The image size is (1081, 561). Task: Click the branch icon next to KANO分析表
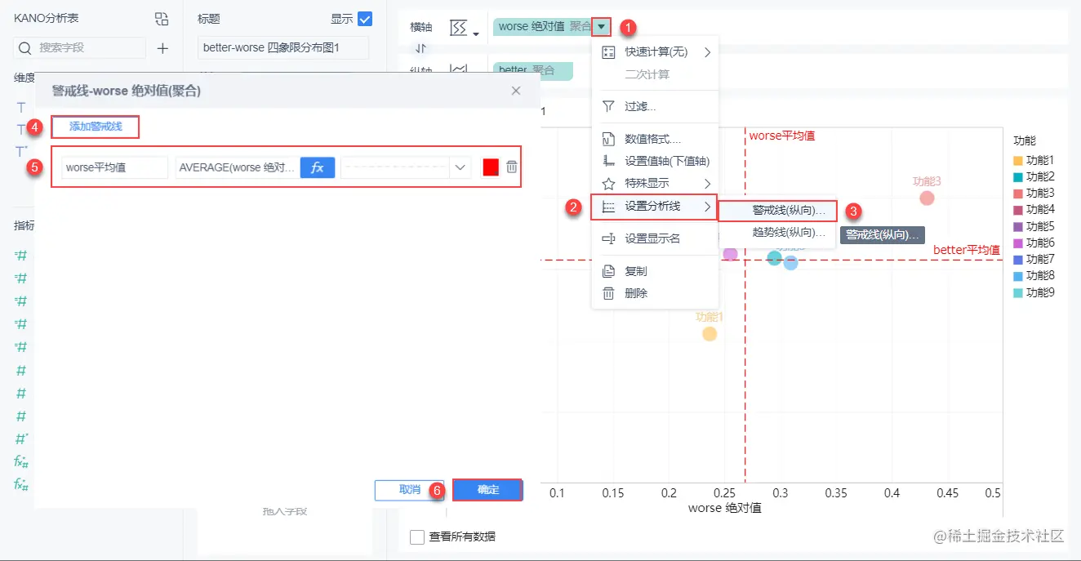(161, 17)
